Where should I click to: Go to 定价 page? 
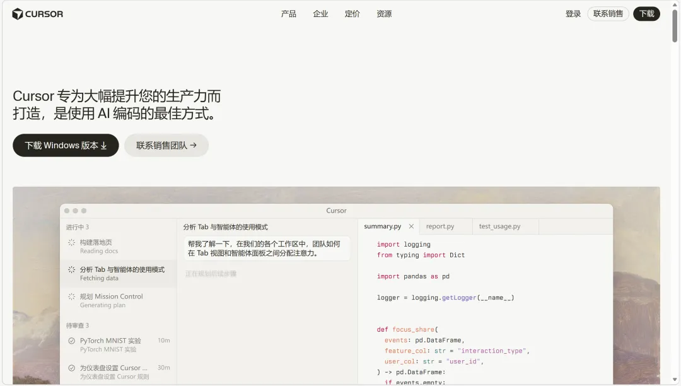coord(352,14)
